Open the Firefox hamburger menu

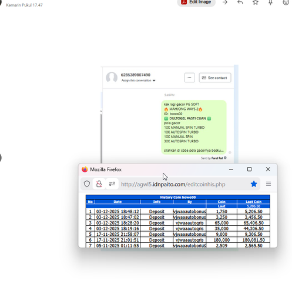click(268, 184)
